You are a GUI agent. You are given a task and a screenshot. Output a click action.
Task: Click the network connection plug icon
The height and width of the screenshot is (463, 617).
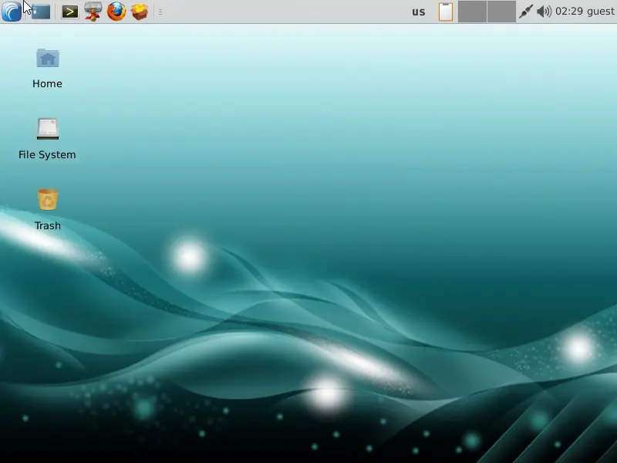pyautogui.click(x=526, y=12)
